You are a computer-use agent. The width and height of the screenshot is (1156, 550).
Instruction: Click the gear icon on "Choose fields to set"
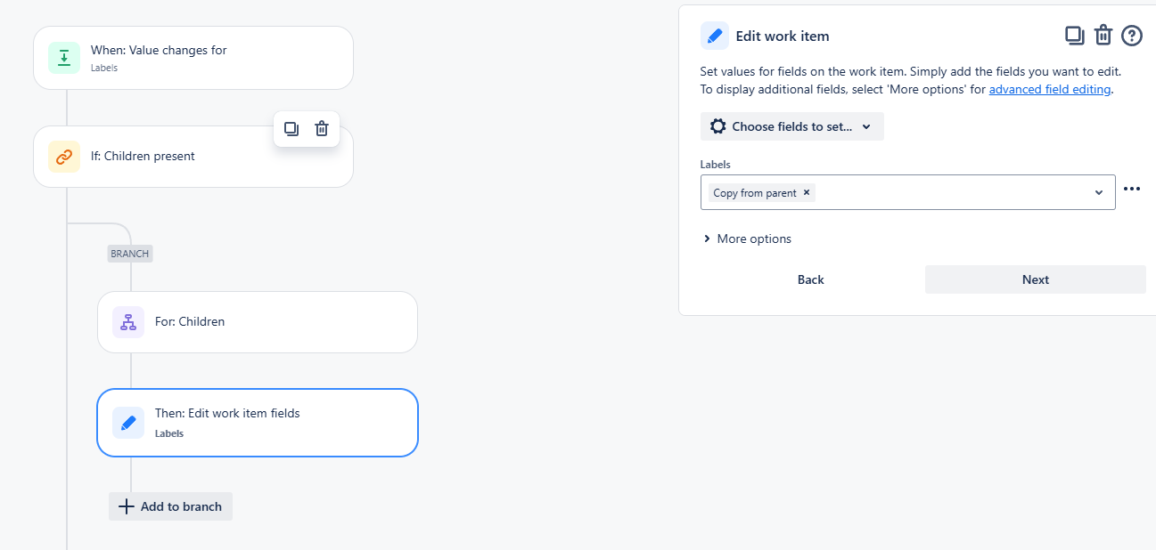[x=718, y=125]
